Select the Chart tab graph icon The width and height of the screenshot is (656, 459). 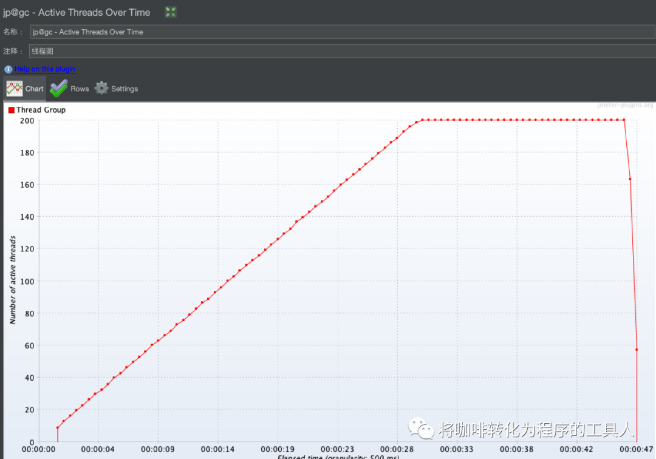(x=14, y=89)
